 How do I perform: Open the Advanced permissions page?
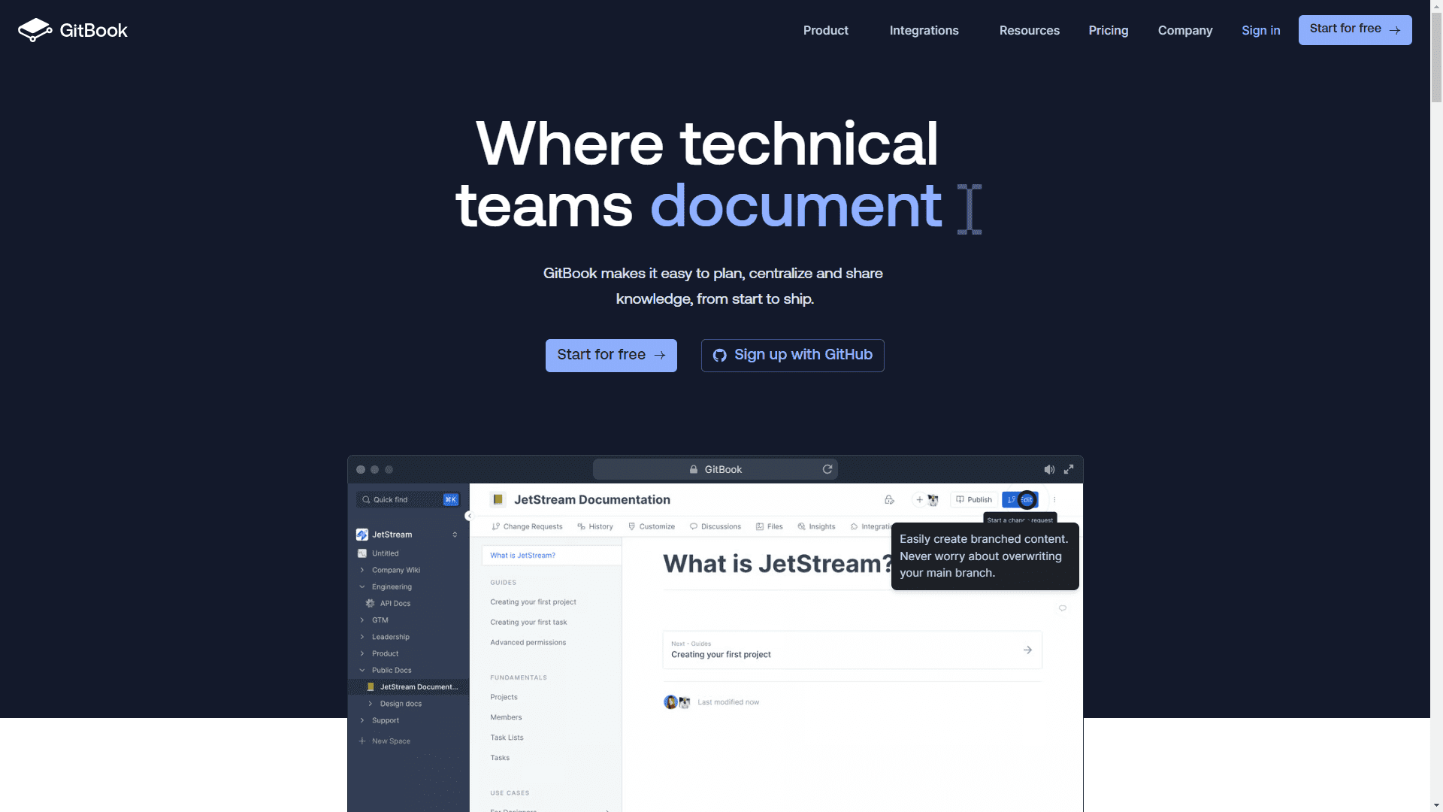click(528, 643)
